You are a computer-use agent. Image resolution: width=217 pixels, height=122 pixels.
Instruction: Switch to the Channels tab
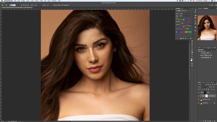pyautogui.click(x=208, y=82)
